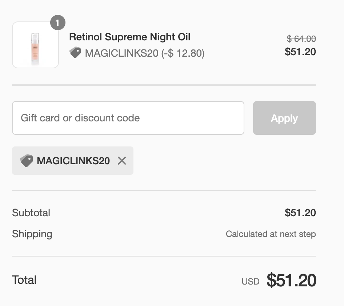Viewport: 344px width, 306px height.
Task: Select the Retinol Supreme Night Oil product title
Action: pyautogui.click(x=130, y=37)
